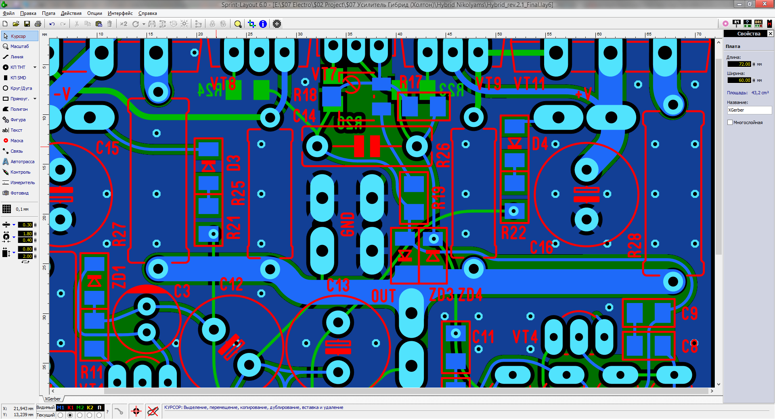Enable the Многослойная checkbox
Viewport: 775px width, 419px height.
tap(730, 122)
